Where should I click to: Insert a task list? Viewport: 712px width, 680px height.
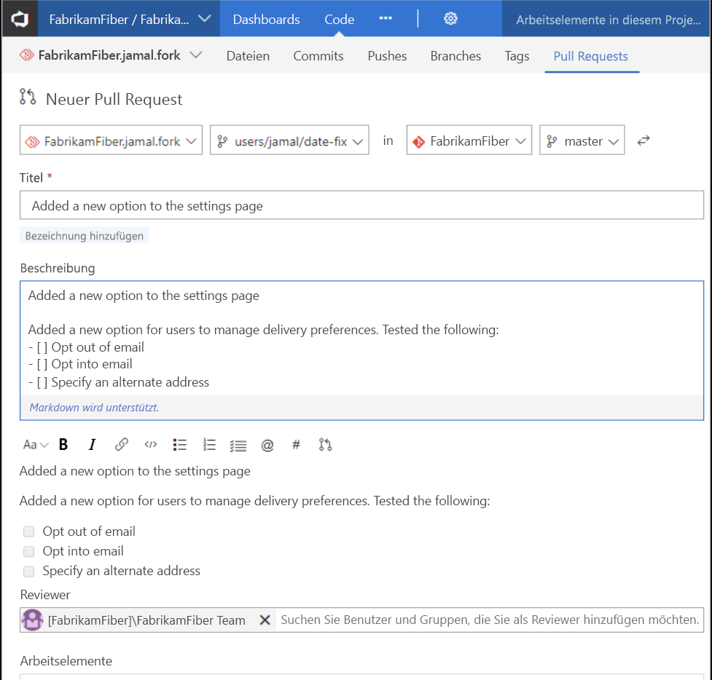pyautogui.click(x=238, y=446)
